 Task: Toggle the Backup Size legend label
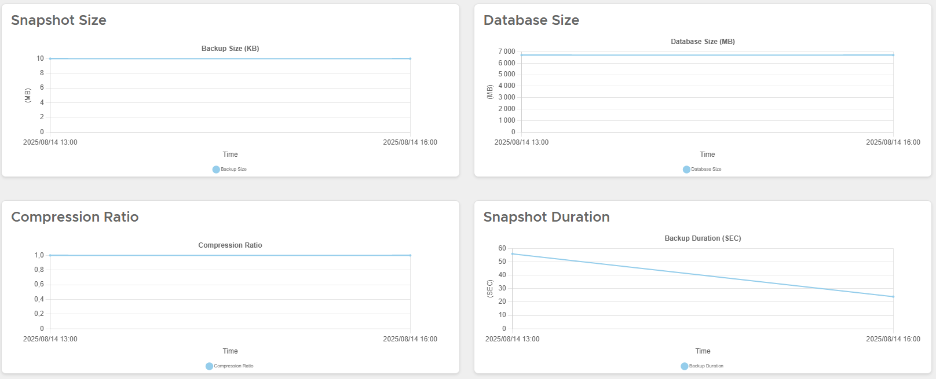[x=234, y=170]
